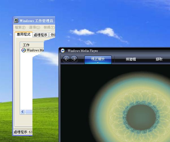Open the 檢視(V) menu in Task Manager
The height and width of the screenshot is (142, 170).
tap(49, 27)
